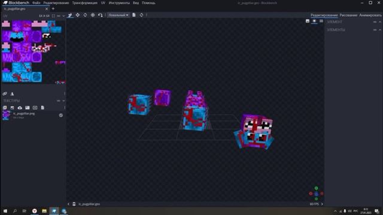383x215 pixels.
Task: Open the Файл menu
Action: [37, 3]
